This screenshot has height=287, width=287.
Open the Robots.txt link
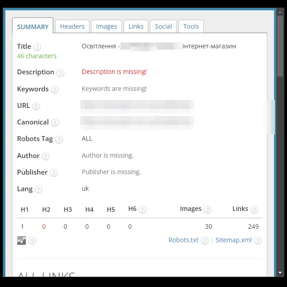(184, 240)
